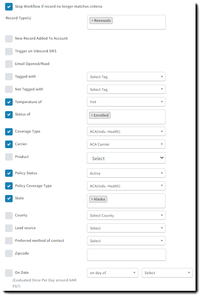201x297 pixels.
Task: Tick the Not Tagged with checkbox
Action: (x=9, y=89)
